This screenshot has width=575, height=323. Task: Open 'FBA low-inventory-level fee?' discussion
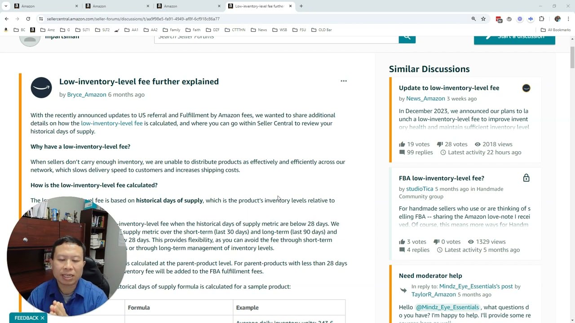tap(442, 178)
